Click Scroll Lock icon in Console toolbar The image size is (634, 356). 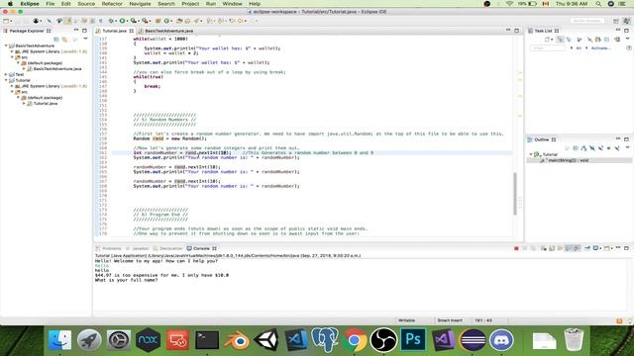pyautogui.click(x=552, y=248)
